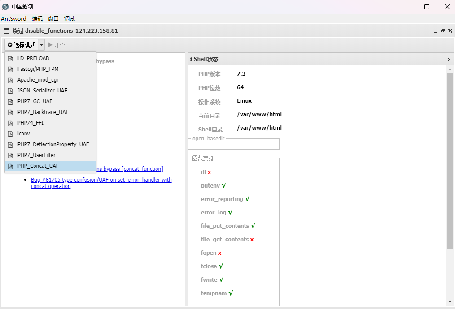Click the icon beside PHP7_UserFilter

[11, 155]
